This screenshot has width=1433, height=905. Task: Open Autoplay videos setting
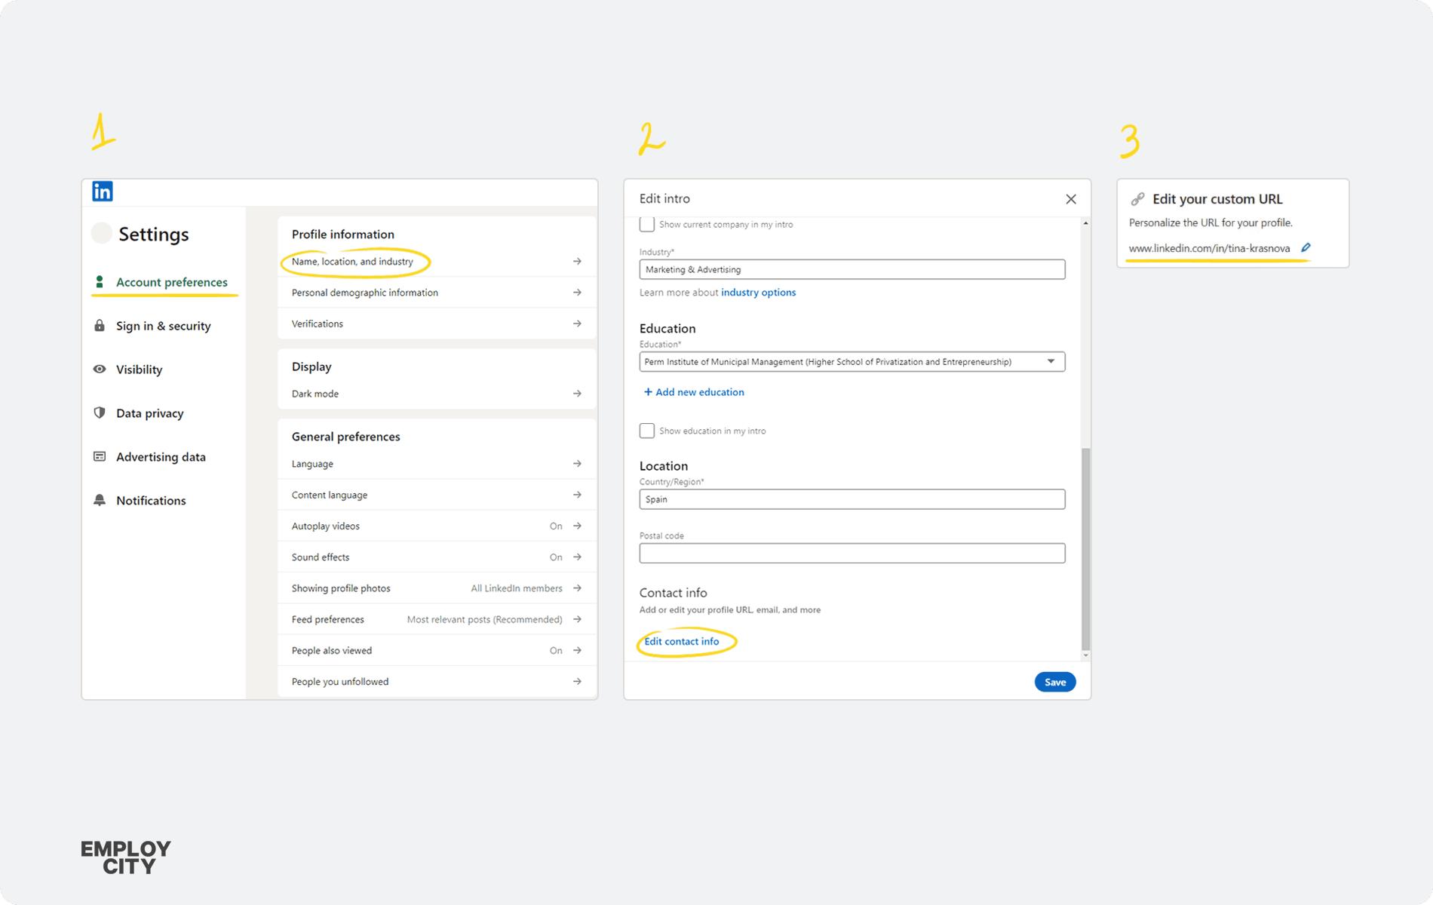point(437,526)
